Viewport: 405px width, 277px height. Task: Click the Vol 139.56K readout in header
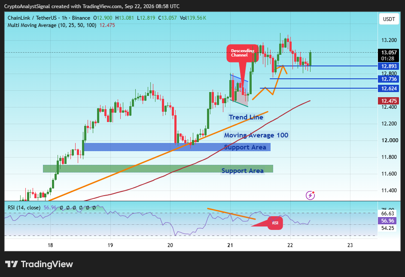(x=193, y=18)
